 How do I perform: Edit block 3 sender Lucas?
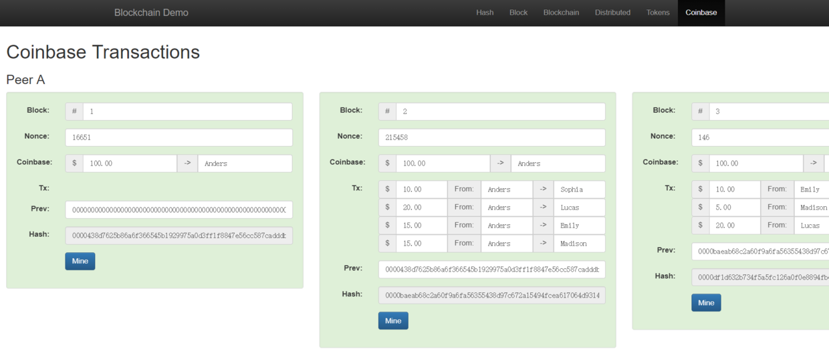tap(812, 226)
